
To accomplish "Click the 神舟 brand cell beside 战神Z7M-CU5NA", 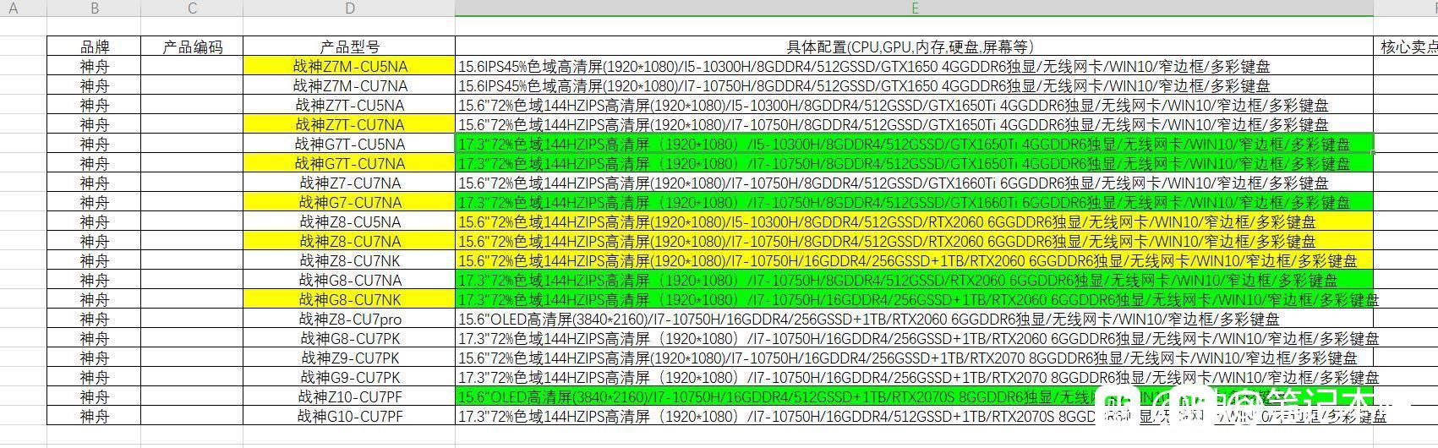I will [x=94, y=66].
